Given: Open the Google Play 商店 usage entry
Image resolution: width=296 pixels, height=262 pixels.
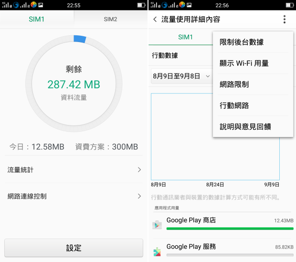Looking at the screenshot, I should click(x=222, y=225).
